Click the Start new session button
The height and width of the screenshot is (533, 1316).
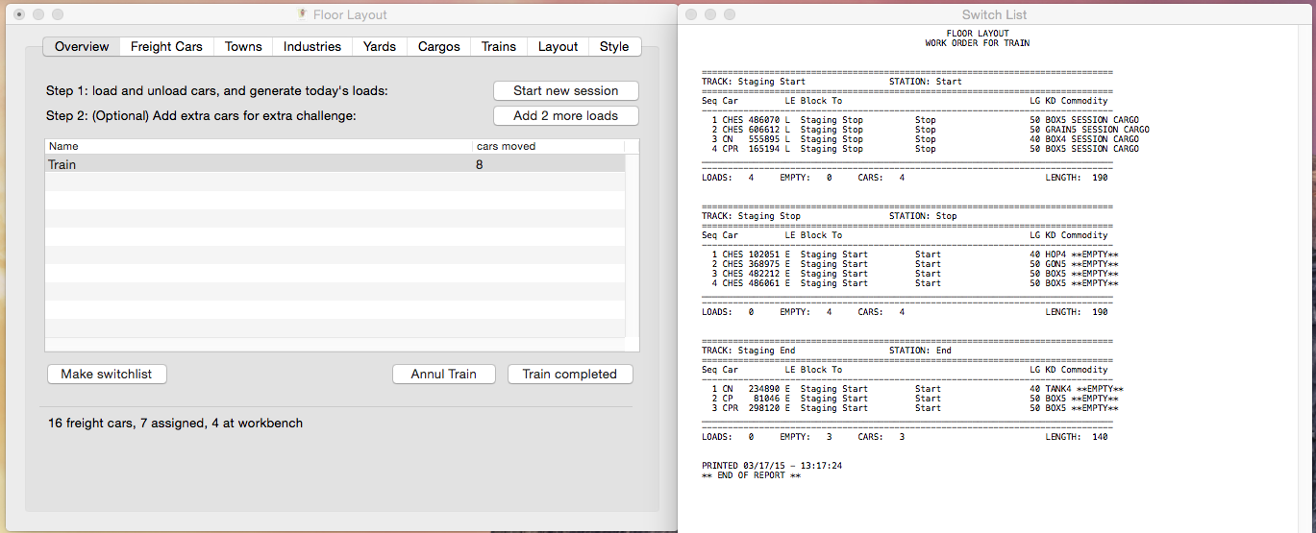(x=566, y=90)
